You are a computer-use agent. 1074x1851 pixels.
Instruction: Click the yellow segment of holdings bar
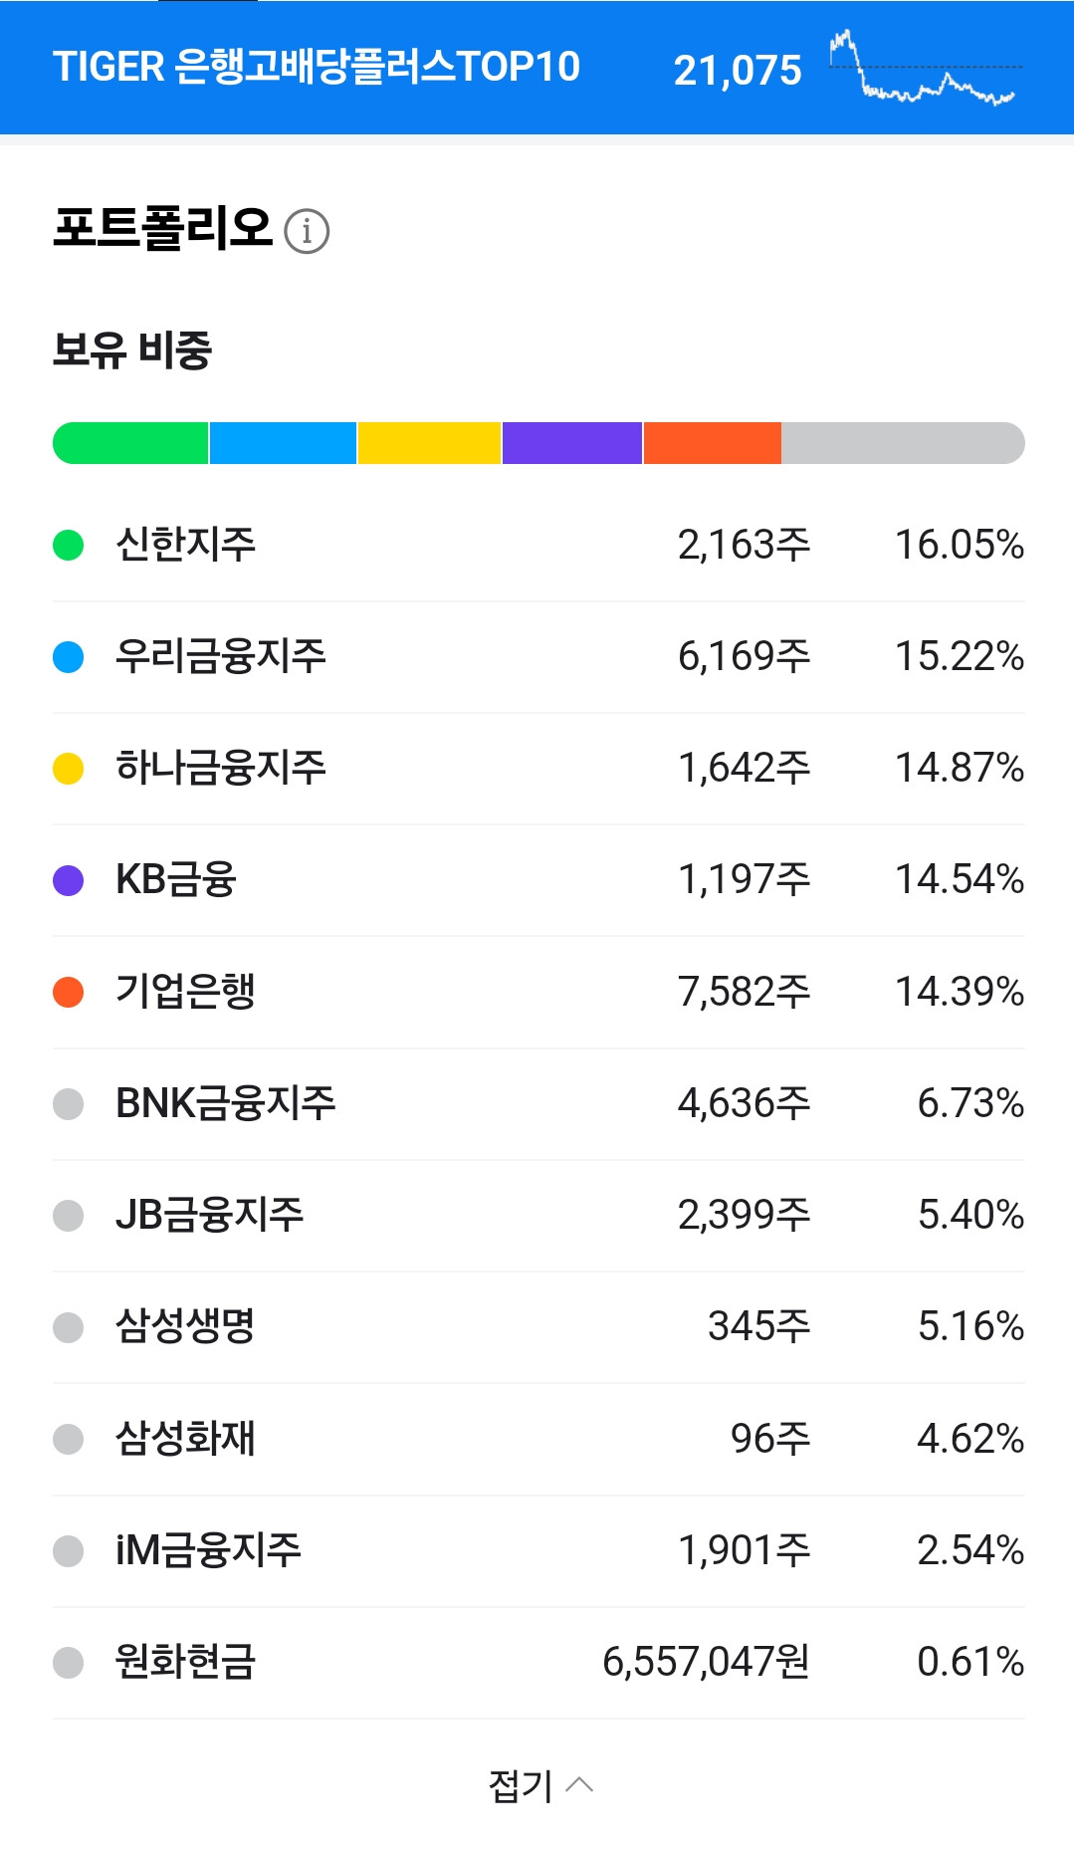coord(429,443)
